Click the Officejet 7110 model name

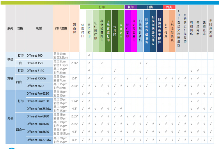[36, 71]
